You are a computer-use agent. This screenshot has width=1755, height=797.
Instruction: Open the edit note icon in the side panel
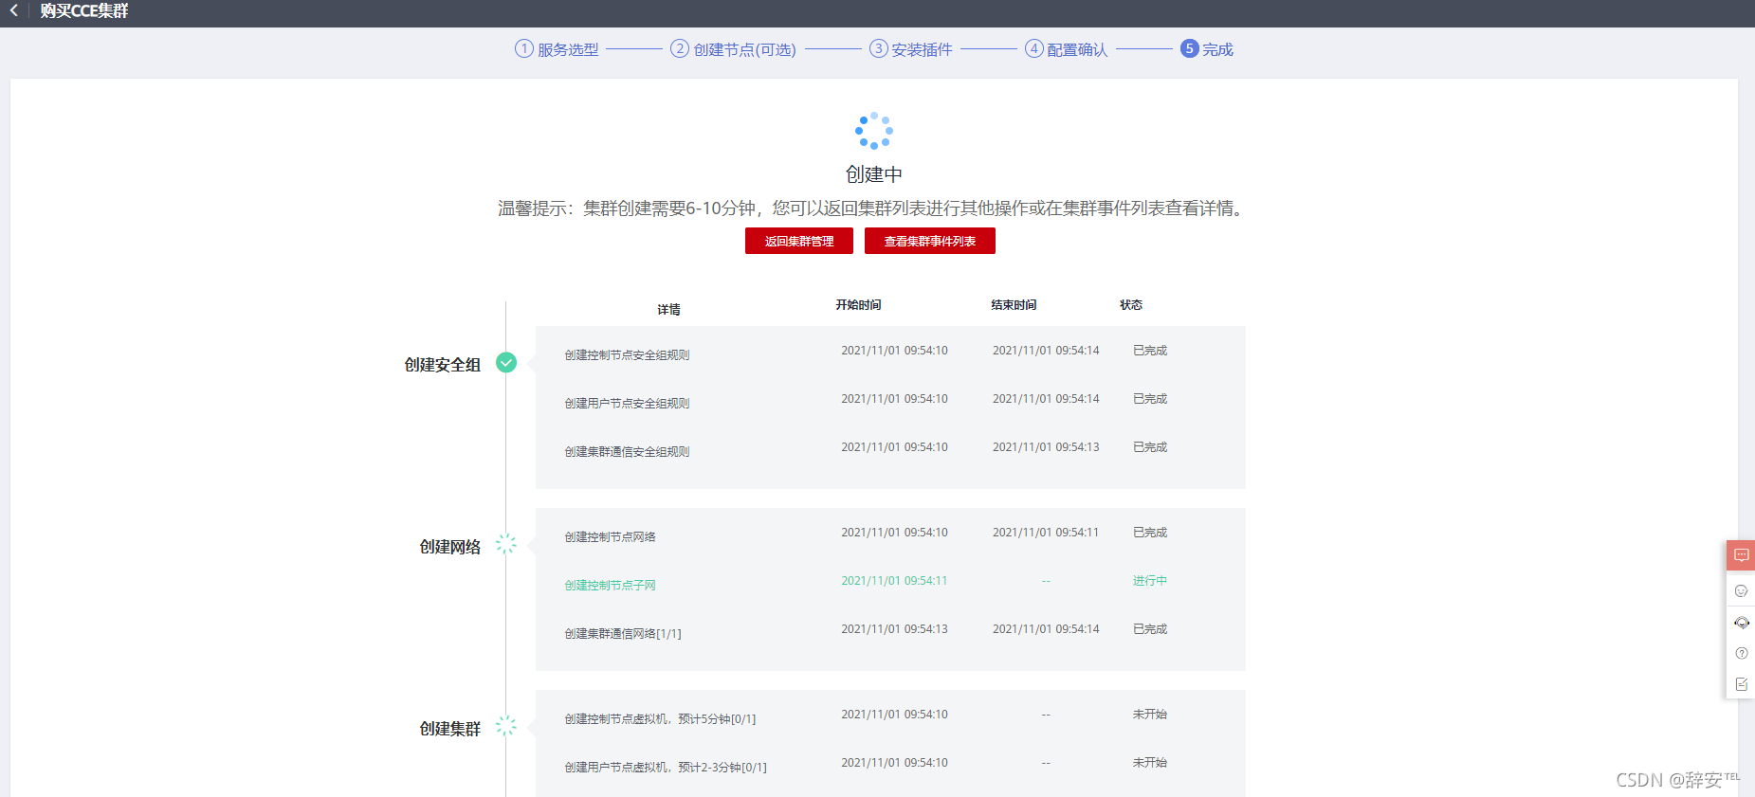click(1741, 684)
